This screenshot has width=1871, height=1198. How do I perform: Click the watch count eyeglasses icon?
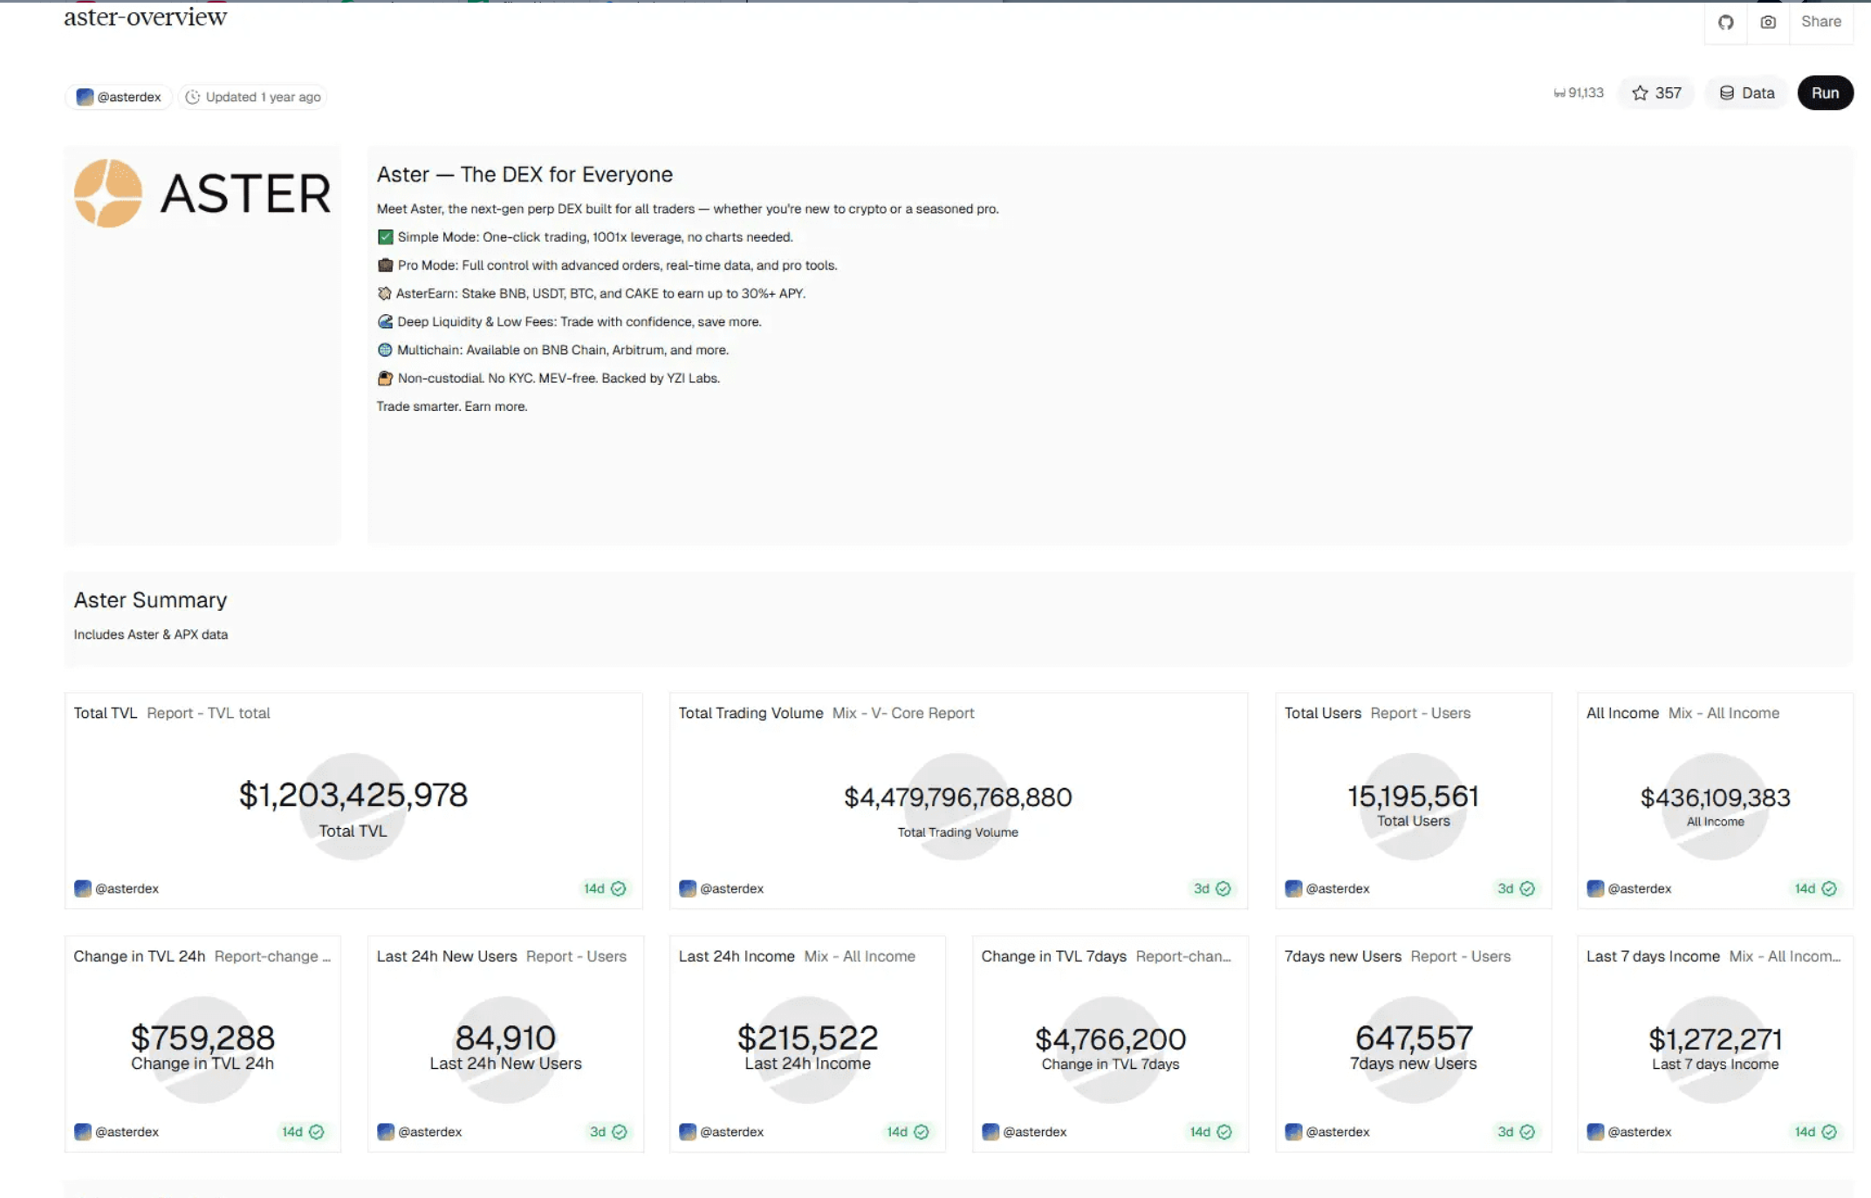(1561, 92)
